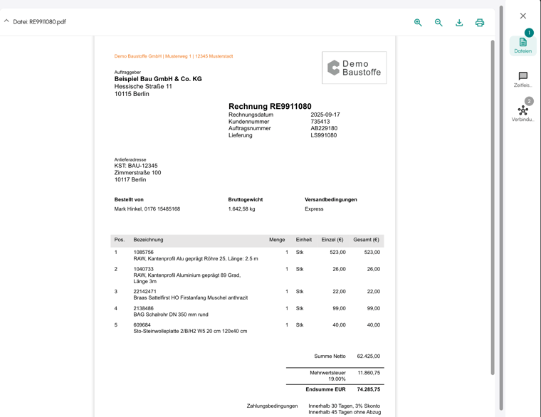Click the orange Demo Baustoffe sender address line

click(174, 56)
